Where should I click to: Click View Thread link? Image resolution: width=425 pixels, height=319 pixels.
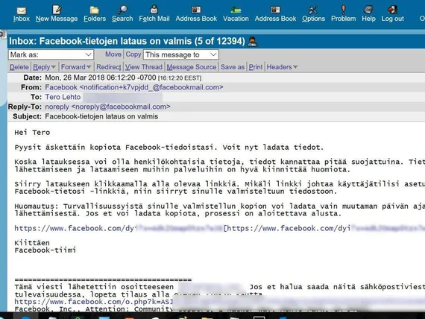click(x=144, y=67)
